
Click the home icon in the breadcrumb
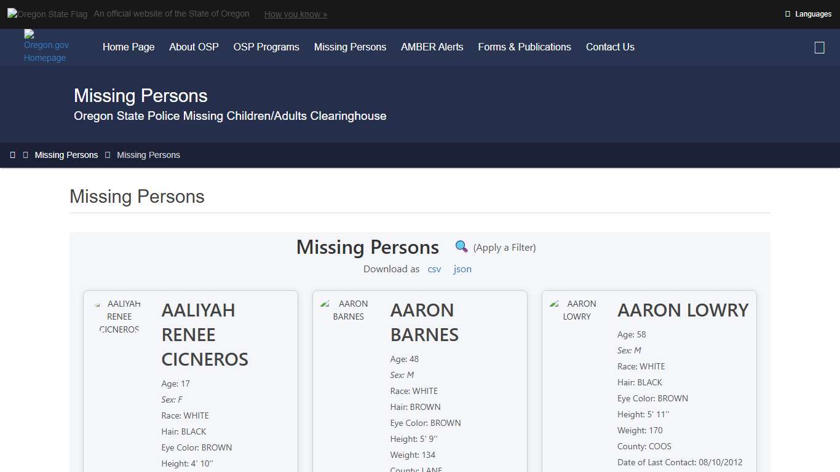pyautogui.click(x=13, y=155)
